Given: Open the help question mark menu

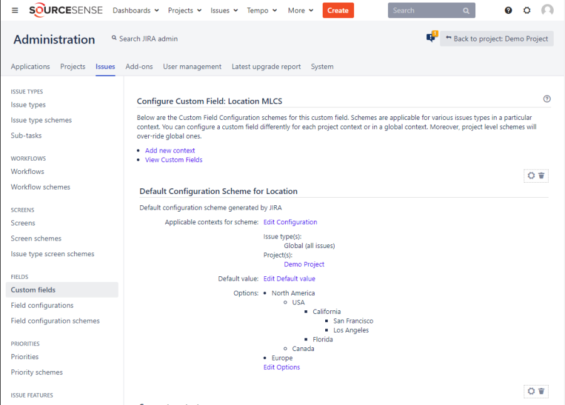Looking at the screenshot, I should (x=508, y=11).
